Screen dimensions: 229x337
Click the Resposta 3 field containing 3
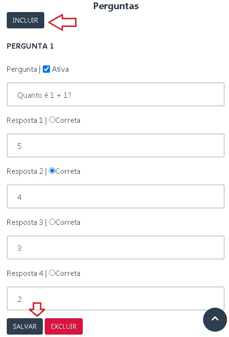pos(115,247)
